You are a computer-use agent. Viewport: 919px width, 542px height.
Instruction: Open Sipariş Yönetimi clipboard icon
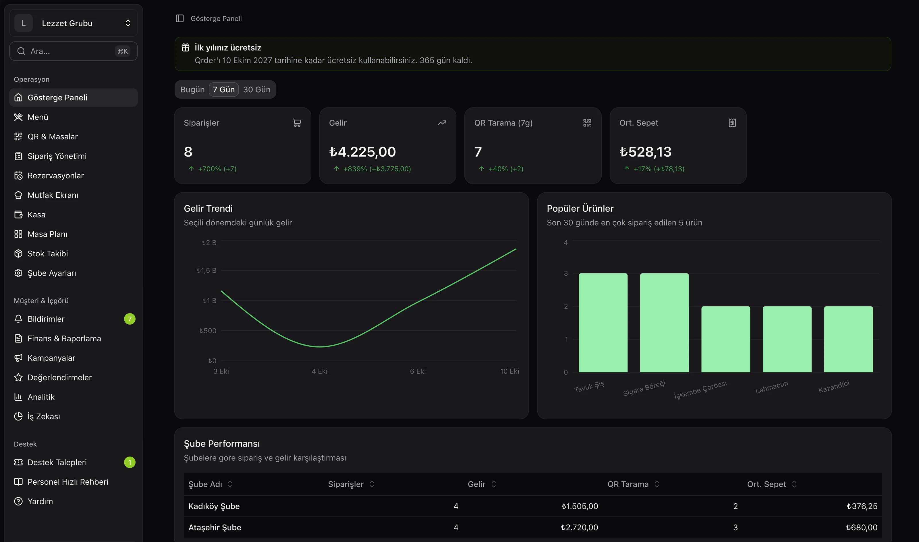pos(18,156)
